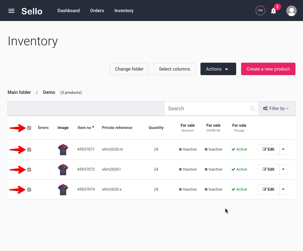Expand the dropdown arrow beside Edit for 45937074

pos(283,189)
